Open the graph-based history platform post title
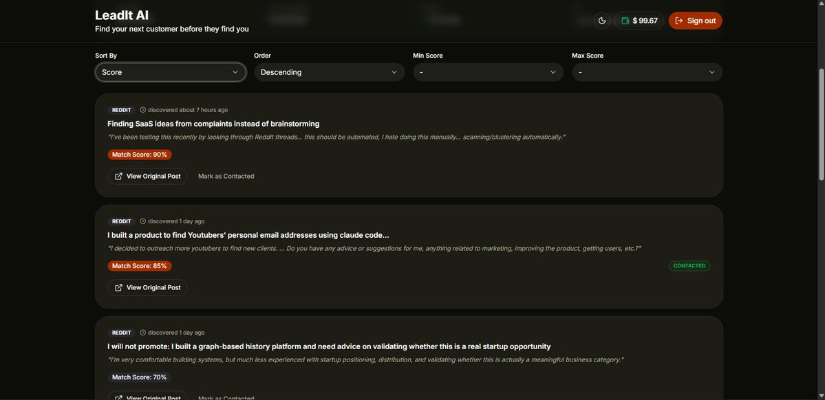Image resolution: width=825 pixels, height=400 pixels. (329, 347)
